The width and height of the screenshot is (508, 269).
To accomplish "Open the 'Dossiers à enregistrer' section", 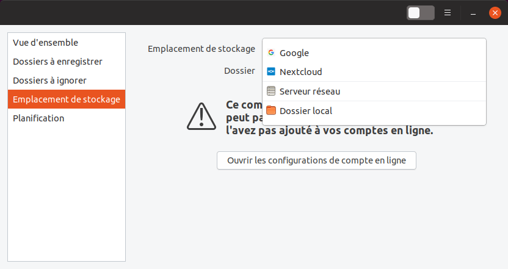I will [x=57, y=62].
